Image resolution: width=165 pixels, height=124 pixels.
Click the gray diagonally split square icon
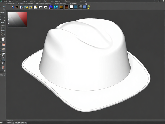pyautogui.click(x=46, y=7)
